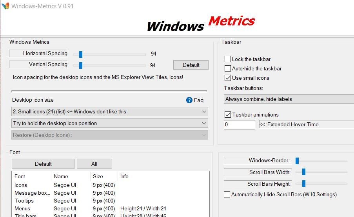The image size is (354, 217).
Task: Click the Extended Hover Time input field
Action: point(239,124)
